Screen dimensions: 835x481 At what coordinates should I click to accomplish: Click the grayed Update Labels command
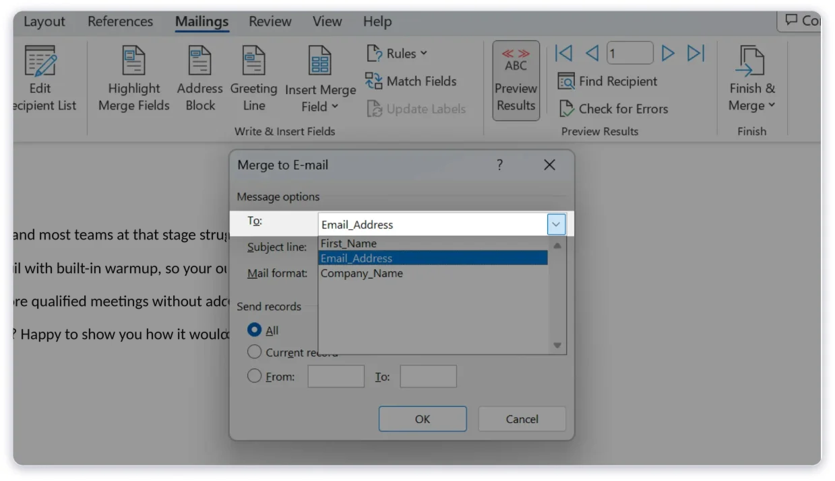(x=416, y=109)
